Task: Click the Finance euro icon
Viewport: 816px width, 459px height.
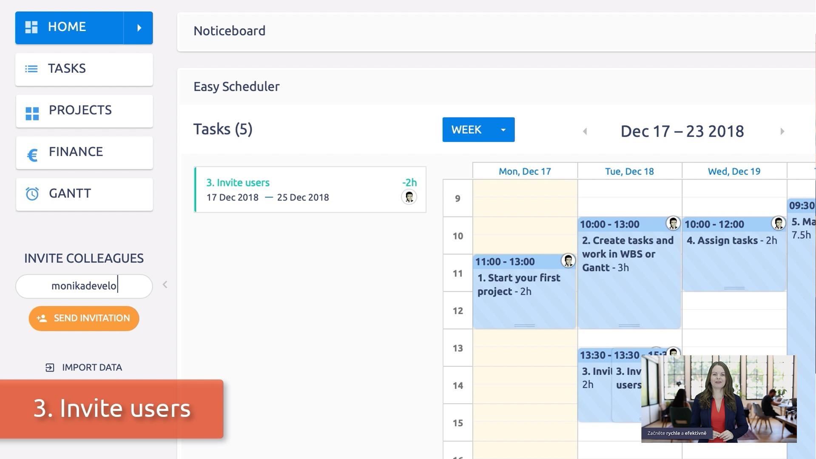Action: pyautogui.click(x=32, y=155)
